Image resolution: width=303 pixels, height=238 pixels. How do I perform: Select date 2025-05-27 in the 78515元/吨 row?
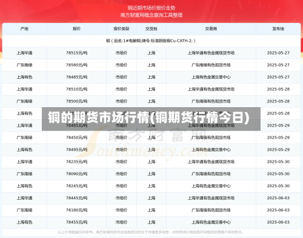point(278,53)
